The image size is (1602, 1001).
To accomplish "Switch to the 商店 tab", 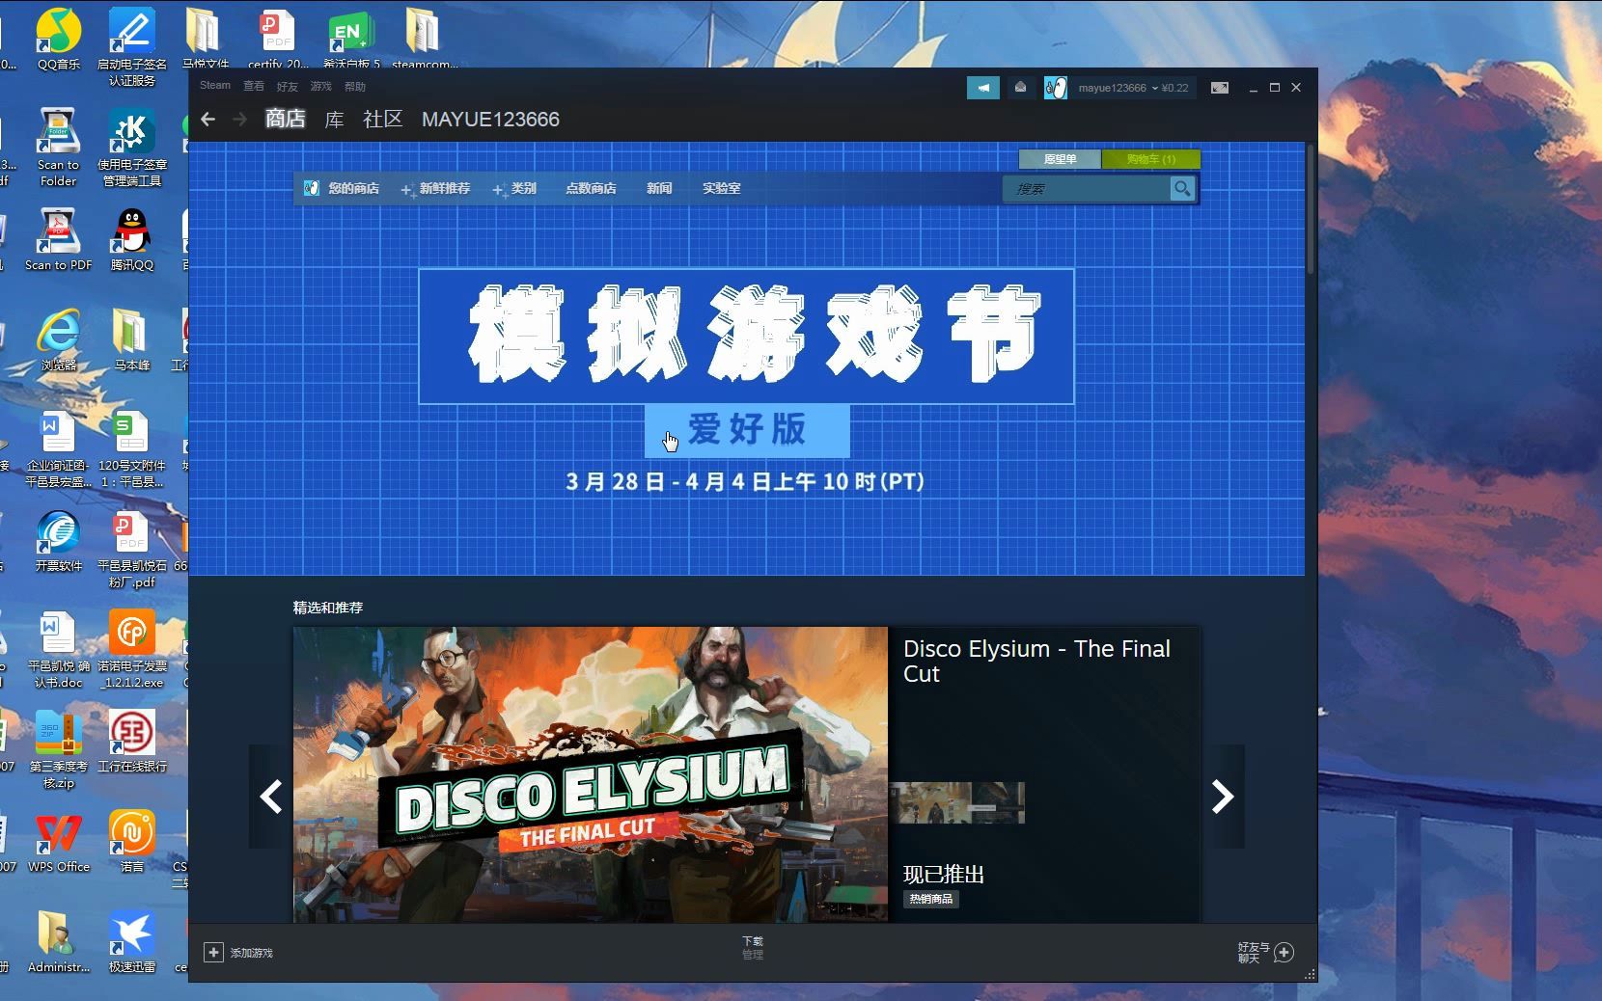I will [x=286, y=119].
